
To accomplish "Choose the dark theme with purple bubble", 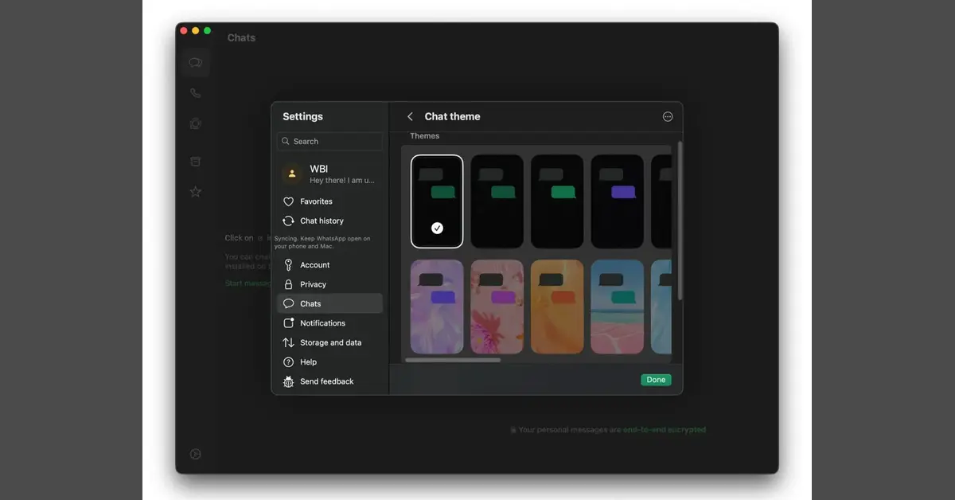I will [617, 201].
